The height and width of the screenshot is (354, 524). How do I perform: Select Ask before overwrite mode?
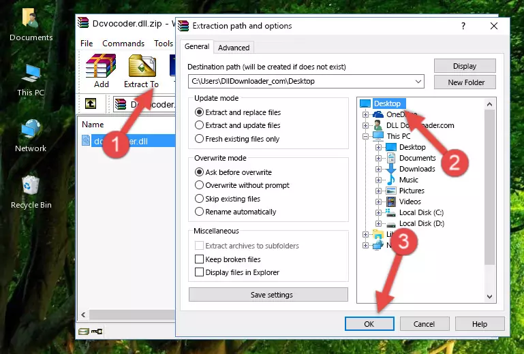pyautogui.click(x=233, y=172)
